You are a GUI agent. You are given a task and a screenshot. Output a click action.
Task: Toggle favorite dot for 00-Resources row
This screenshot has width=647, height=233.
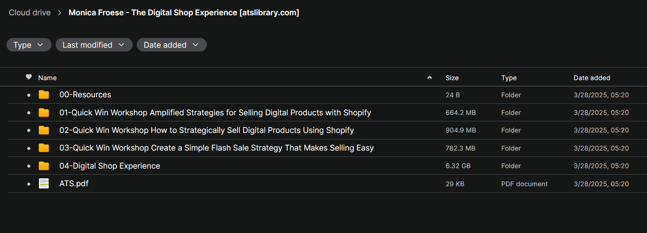pyautogui.click(x=29, y=95)
